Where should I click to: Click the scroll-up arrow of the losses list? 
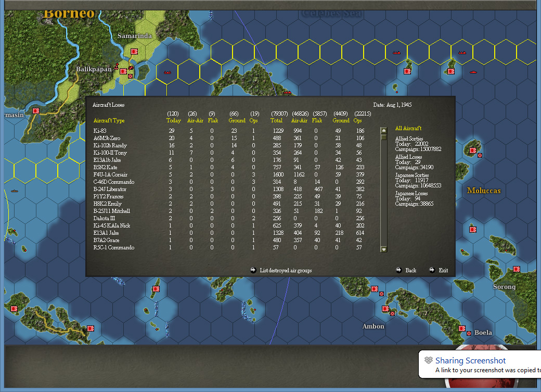[383, 131]
